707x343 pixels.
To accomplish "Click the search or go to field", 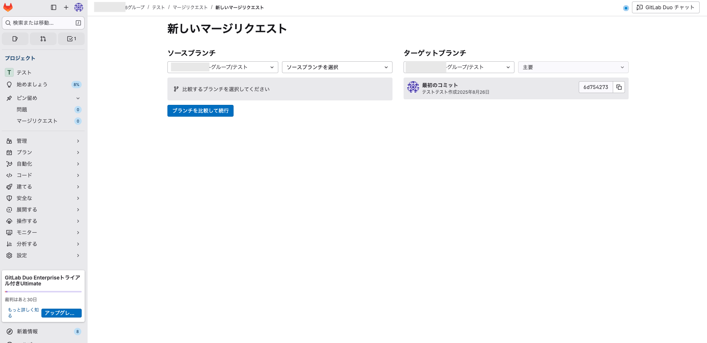I will point(43,23).
